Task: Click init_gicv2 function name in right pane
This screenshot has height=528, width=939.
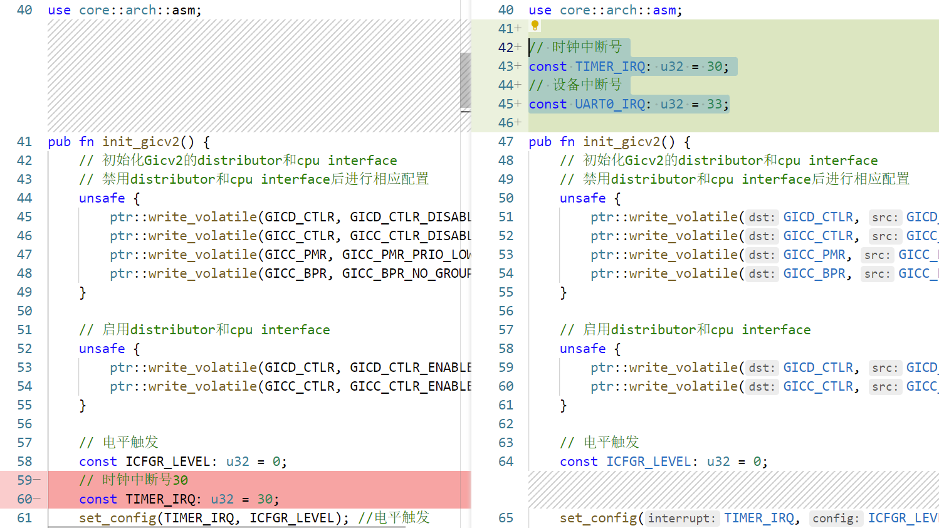Action: point(622,142)
